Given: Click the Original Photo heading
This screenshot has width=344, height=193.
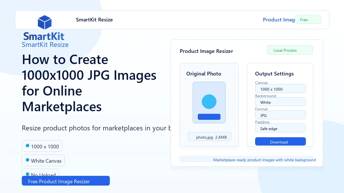Looking at the screenshot, I should (204, 74).
